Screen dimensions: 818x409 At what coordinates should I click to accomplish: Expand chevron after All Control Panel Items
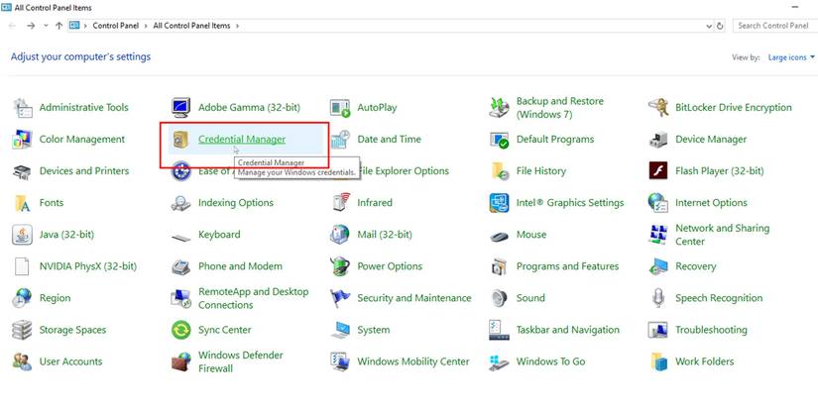coord(237,26)
